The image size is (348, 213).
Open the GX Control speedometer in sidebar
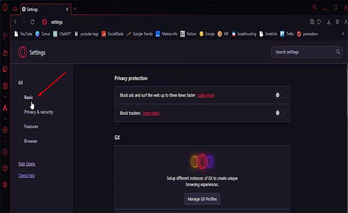(x=5, y=36)
